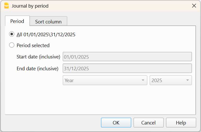Open Help for this dialog
201x132 pixels.
tap(181, 123)
